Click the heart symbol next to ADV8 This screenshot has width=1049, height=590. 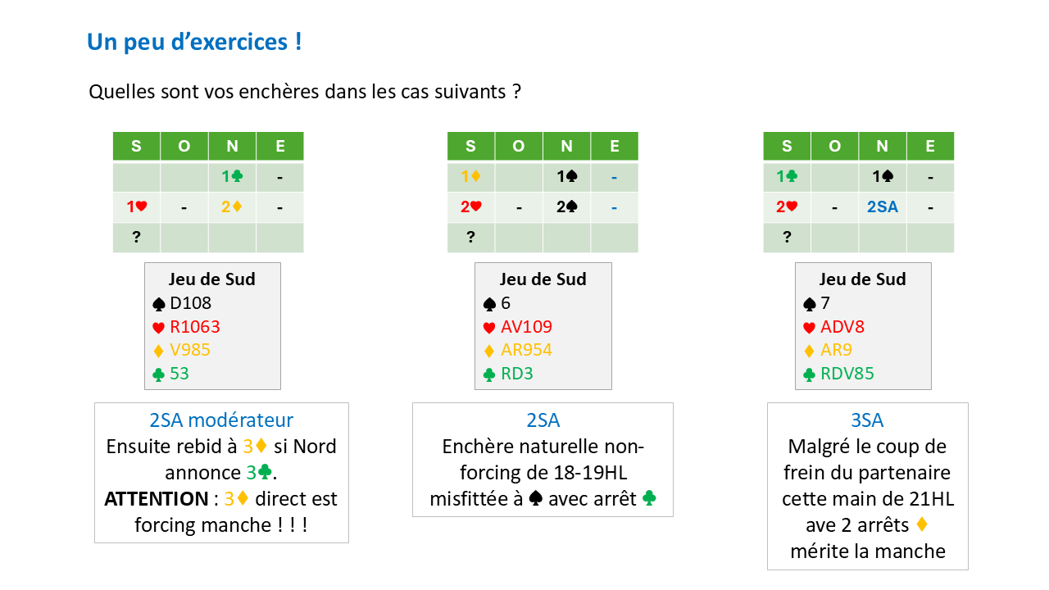pos(810,328)
